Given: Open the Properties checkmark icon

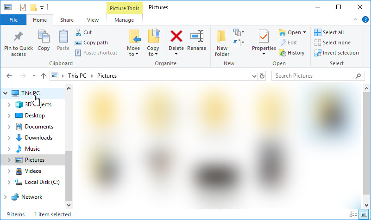Looking at the screenshot, I should (264, 36).
